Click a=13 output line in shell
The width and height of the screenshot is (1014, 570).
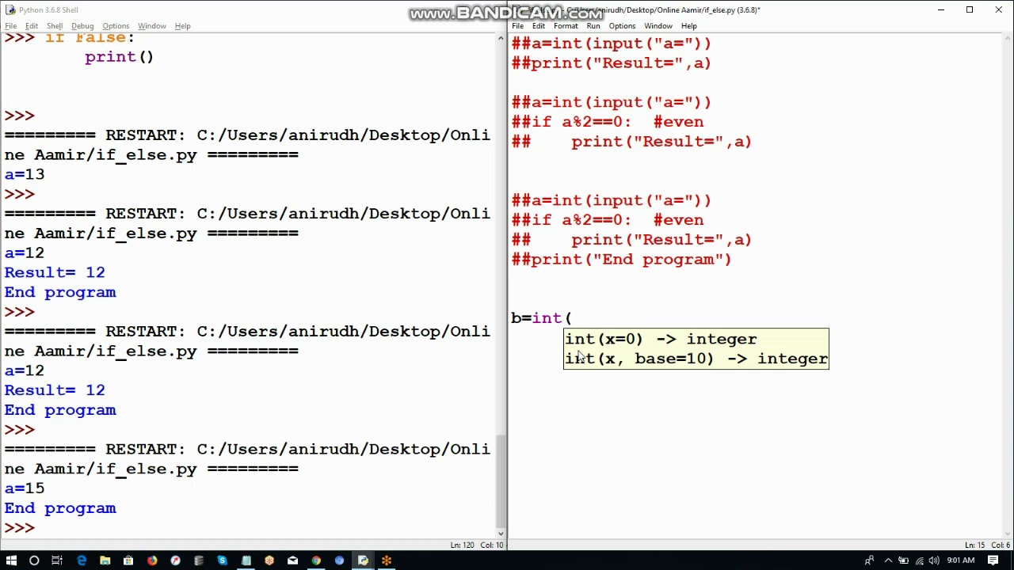(x=25, y=174)
